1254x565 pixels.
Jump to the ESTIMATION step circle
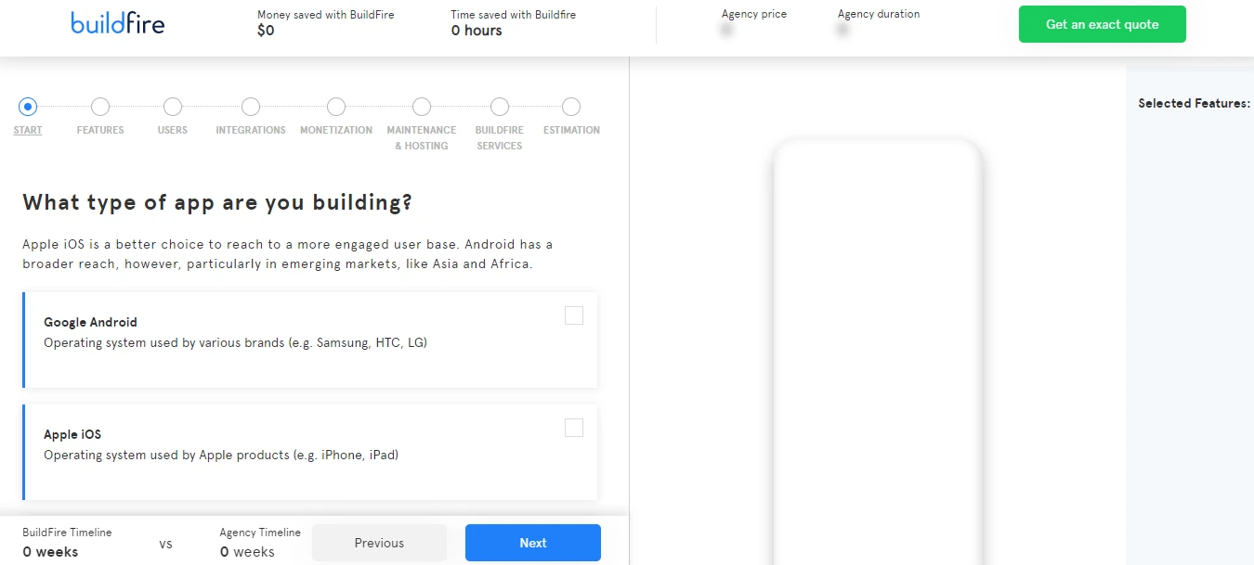571,107
